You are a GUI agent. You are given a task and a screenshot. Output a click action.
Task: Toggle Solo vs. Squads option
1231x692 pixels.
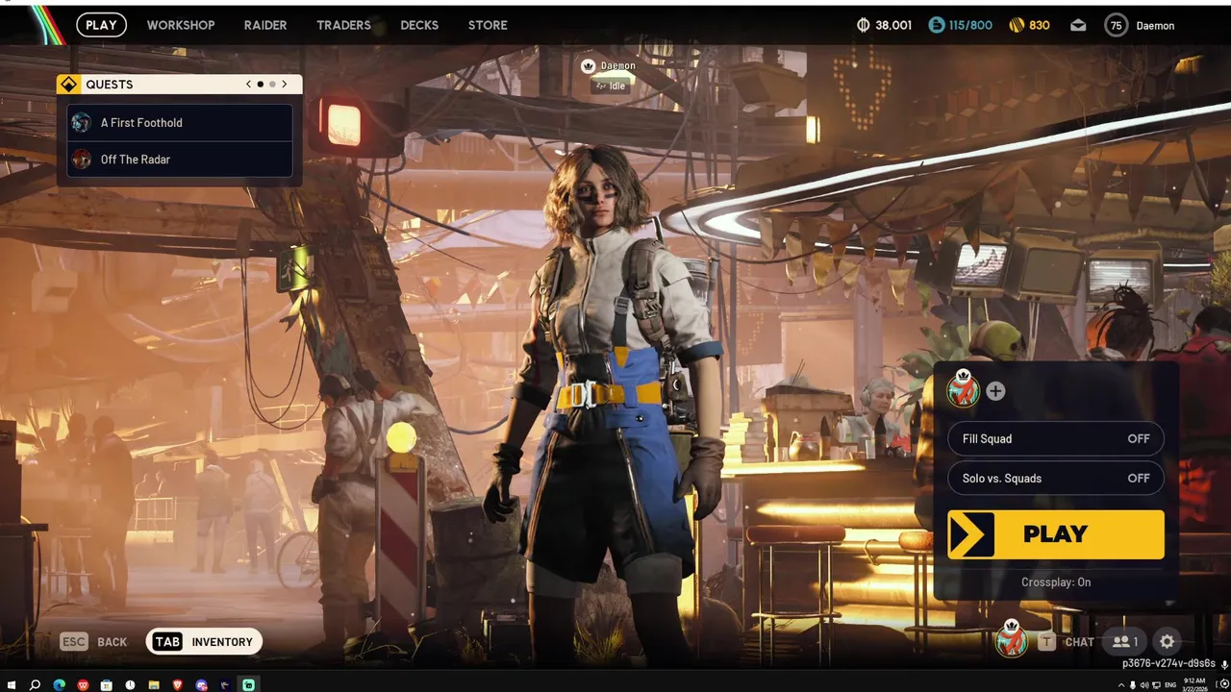click(1055, 478)
